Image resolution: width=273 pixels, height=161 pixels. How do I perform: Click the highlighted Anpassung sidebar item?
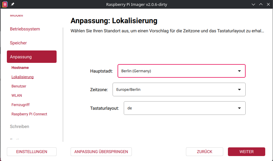[x=32, y=57]
